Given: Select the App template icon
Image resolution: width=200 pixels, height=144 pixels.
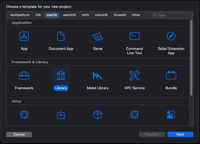Looking at the screenshot, I should click(24, 36).
